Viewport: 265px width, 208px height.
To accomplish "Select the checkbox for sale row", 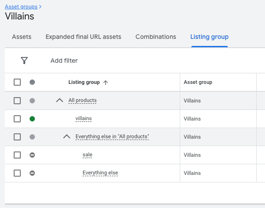I will [17, 155].
